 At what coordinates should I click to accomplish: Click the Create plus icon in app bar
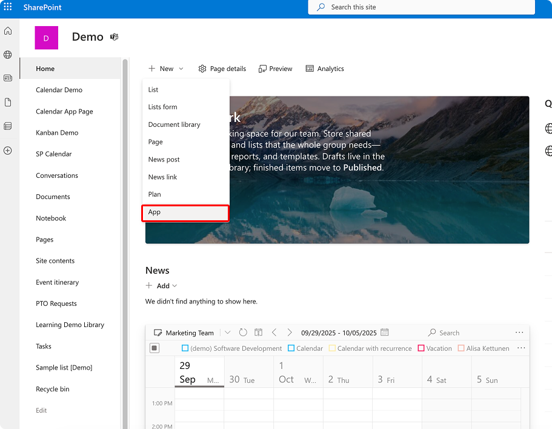pos(8,150)
